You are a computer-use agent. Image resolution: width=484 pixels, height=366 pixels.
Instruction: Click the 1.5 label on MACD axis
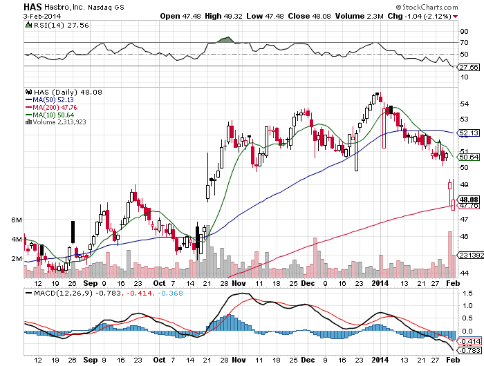[x=467, y=293]
